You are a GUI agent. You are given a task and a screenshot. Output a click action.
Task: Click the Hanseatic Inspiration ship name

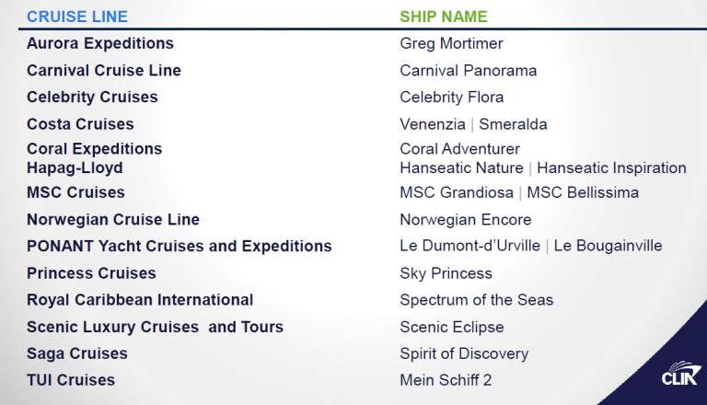point(611,168)
